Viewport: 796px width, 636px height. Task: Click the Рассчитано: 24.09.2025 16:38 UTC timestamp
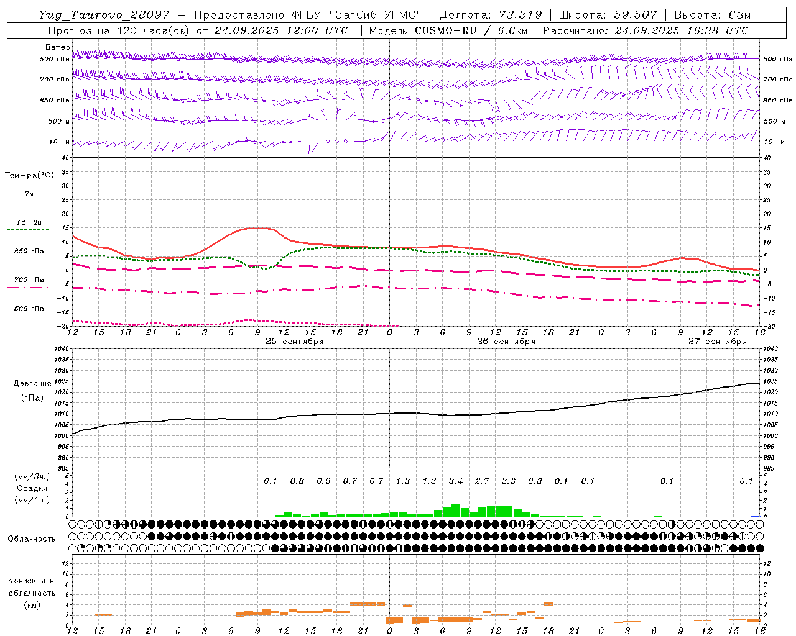(646, 30)
